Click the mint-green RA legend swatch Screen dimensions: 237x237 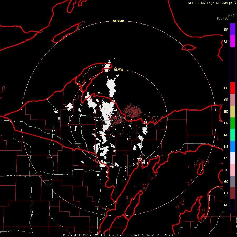point(233,135)
